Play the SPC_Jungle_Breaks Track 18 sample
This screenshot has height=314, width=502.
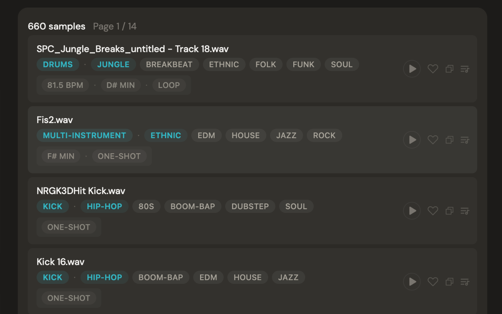(412, 69)
